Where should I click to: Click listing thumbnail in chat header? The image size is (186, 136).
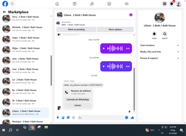(x=60, y=15)
